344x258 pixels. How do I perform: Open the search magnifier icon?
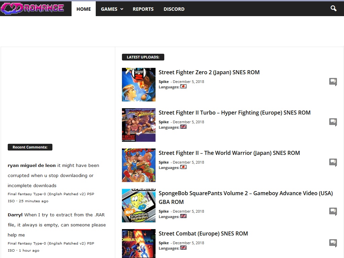point(334,8)
